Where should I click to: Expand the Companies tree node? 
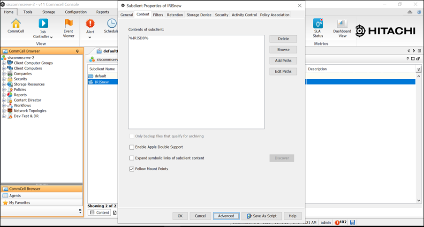4,74
